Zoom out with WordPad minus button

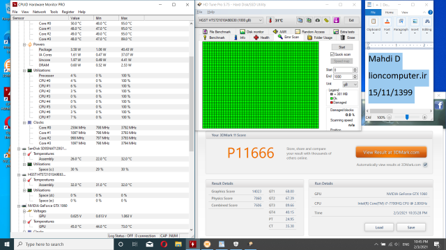pyautogui.click(x=389, y=117)
